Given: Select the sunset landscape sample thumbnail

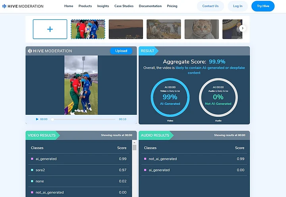Looking at the screenshot, I should click(x=126, y=29).
